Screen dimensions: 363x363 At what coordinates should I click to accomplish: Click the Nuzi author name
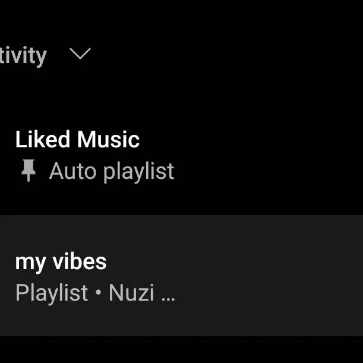(131, 293)
